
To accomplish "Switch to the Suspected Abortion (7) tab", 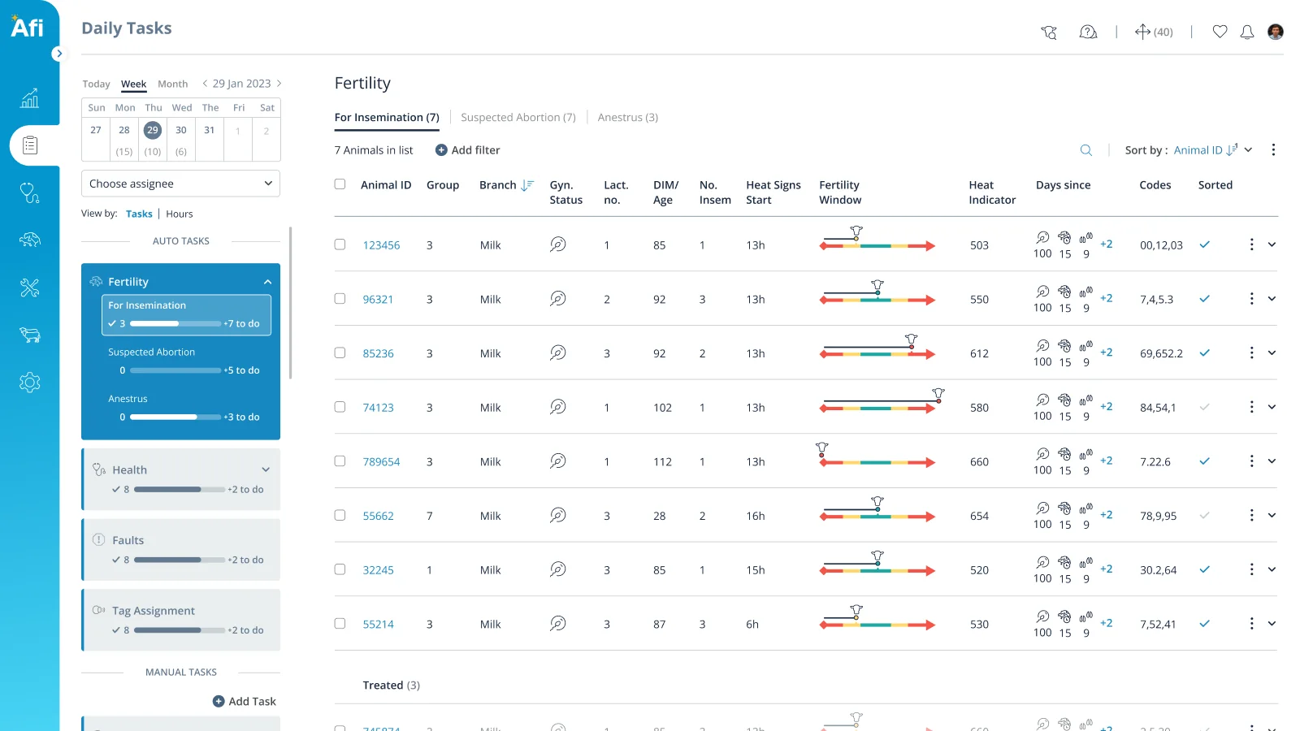I will [518, 117].
